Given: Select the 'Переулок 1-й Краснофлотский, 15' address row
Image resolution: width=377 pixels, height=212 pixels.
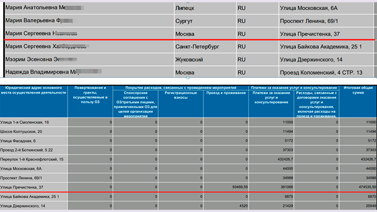Looking at the screenshot, I should tap(32, 159).
